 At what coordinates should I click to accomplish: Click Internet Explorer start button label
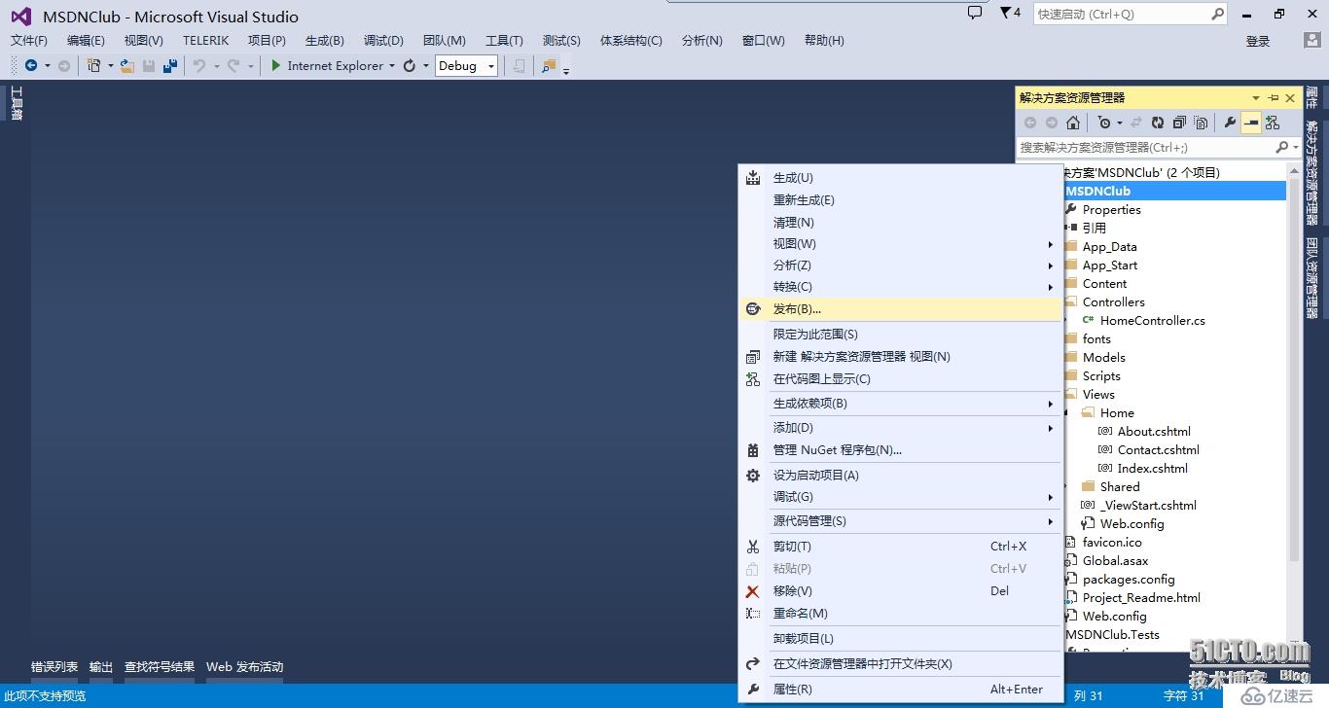click(335, 65)
